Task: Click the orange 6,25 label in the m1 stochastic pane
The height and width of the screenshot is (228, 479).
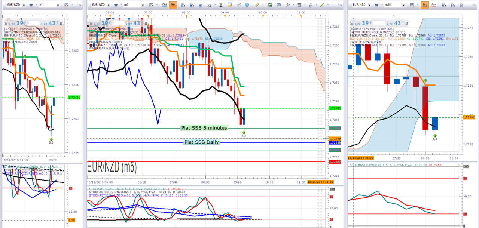Action: click(x=71, y=221)
